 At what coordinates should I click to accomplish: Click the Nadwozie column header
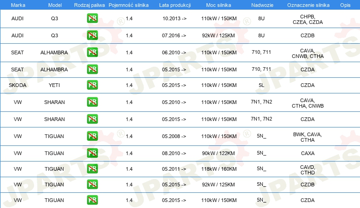click(262, 5)
